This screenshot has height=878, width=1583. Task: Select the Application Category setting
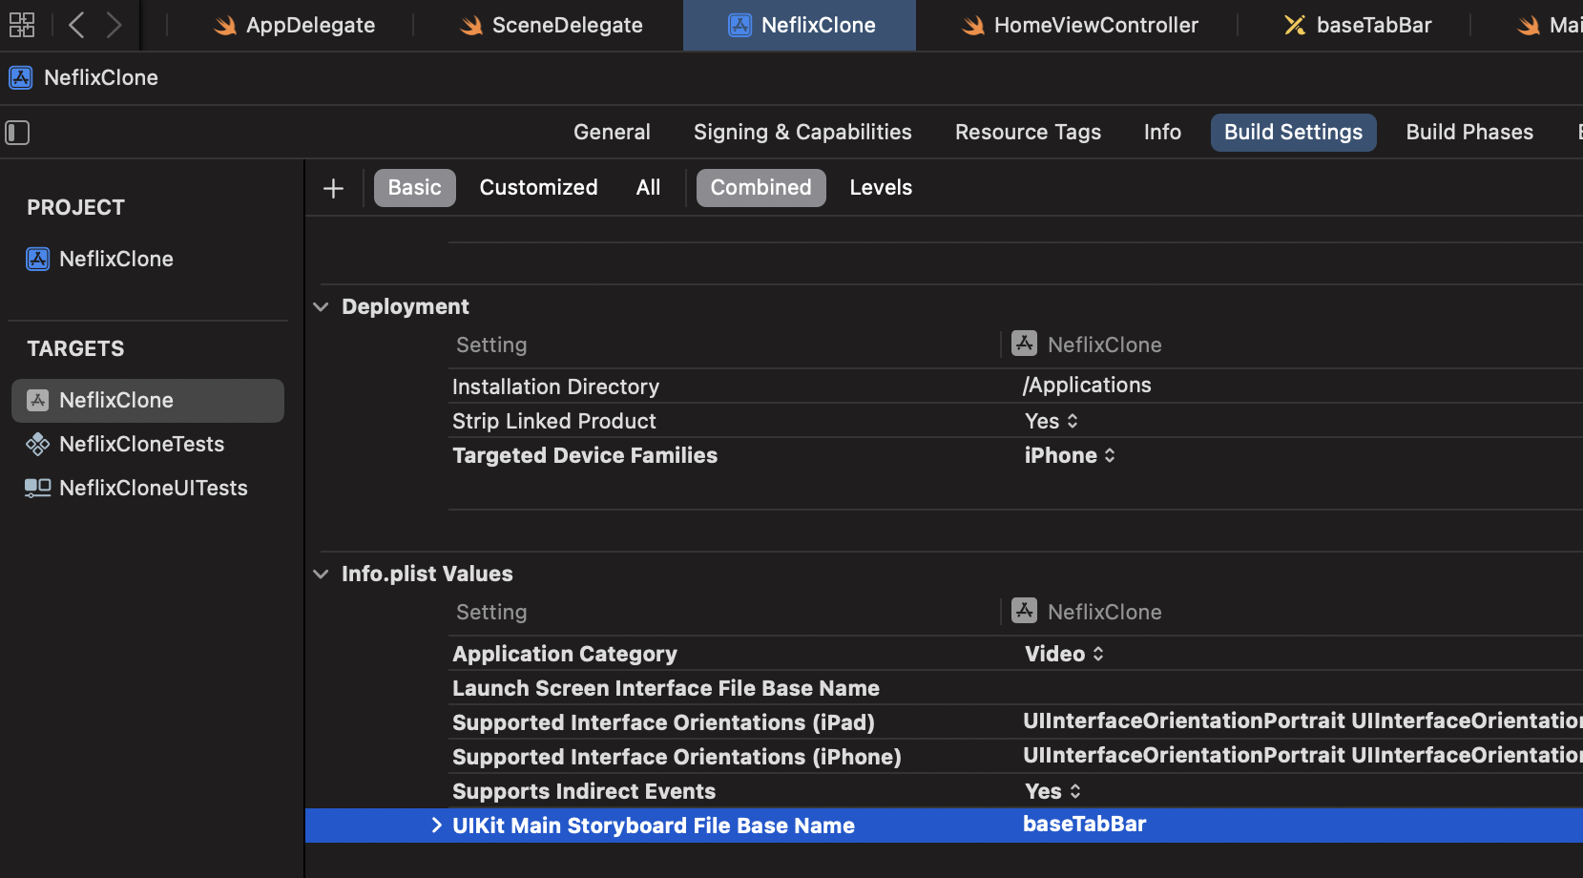pyautogui.click(x=565, y=654)
